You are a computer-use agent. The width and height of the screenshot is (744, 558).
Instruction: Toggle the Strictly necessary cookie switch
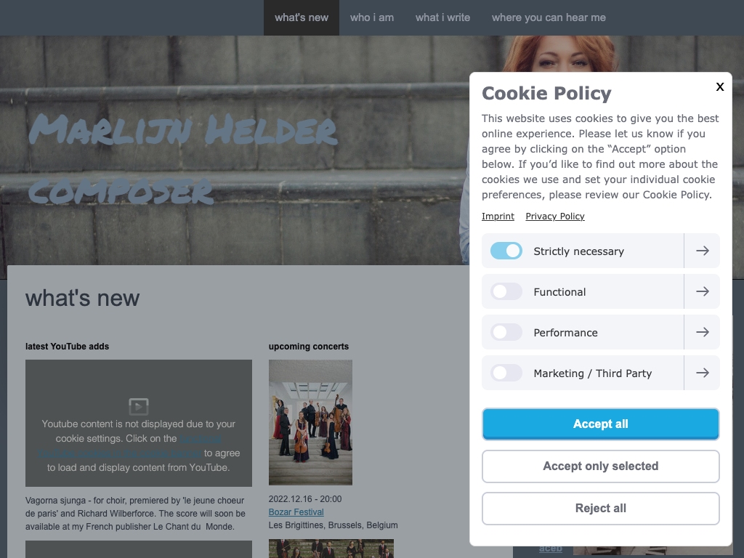click(x=506, y=251)
